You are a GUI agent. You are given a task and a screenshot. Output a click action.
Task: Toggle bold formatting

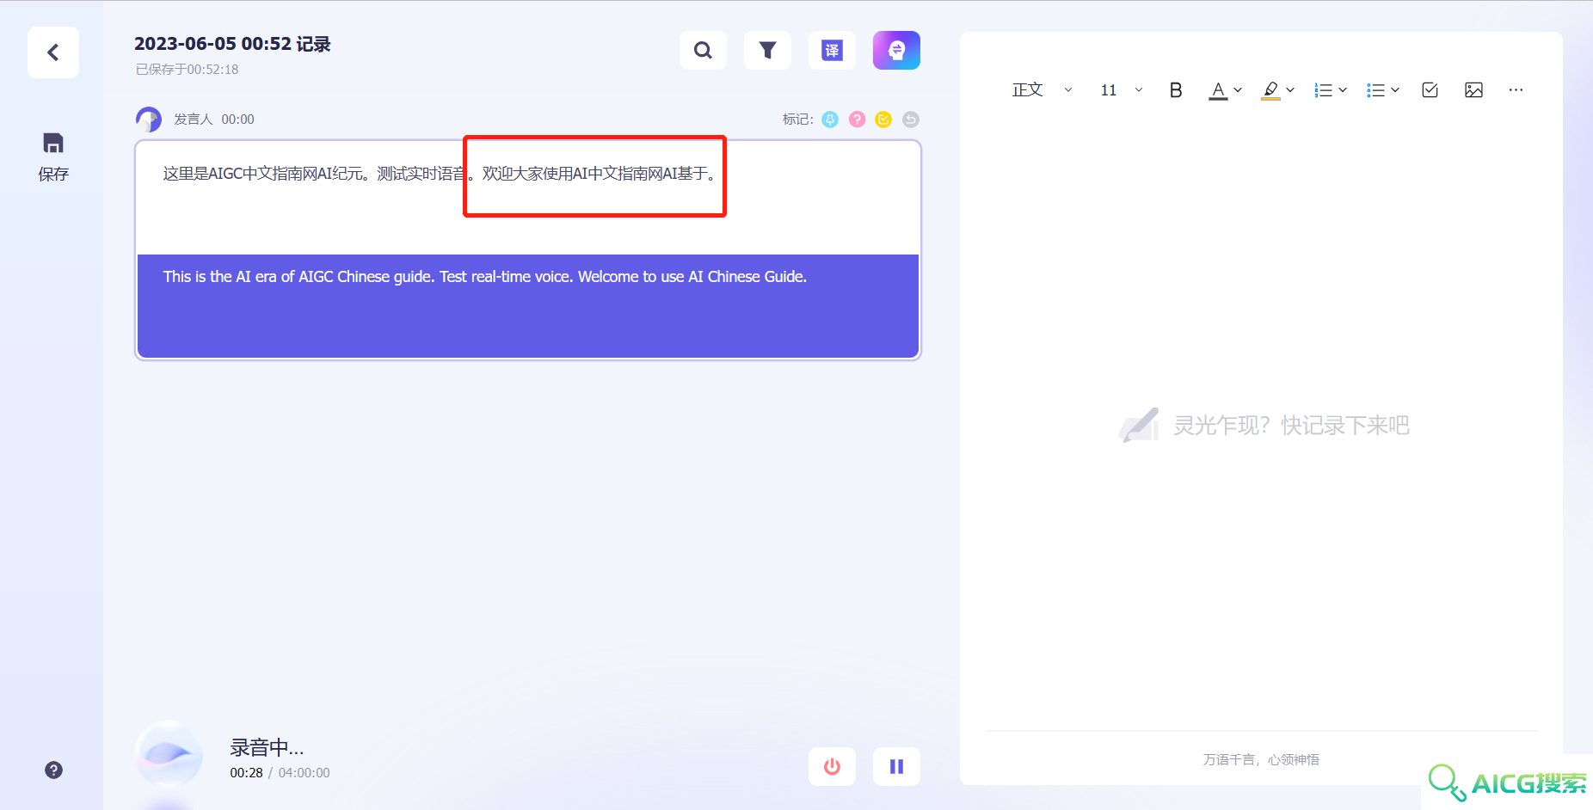(x=1176, y=90)
